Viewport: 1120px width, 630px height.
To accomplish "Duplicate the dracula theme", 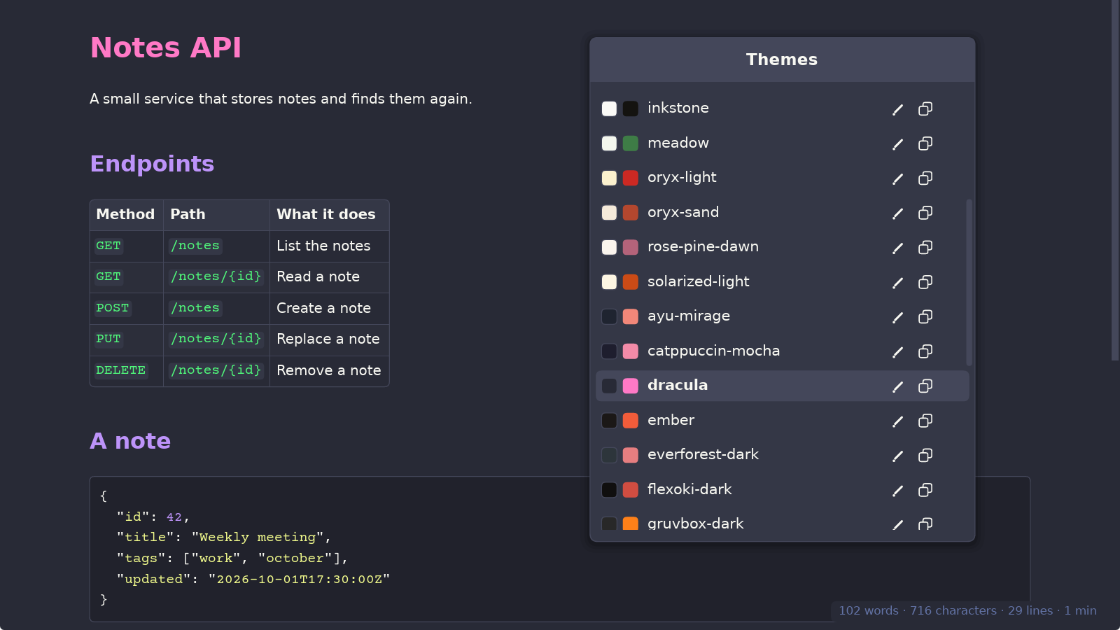I will (925, 386).
